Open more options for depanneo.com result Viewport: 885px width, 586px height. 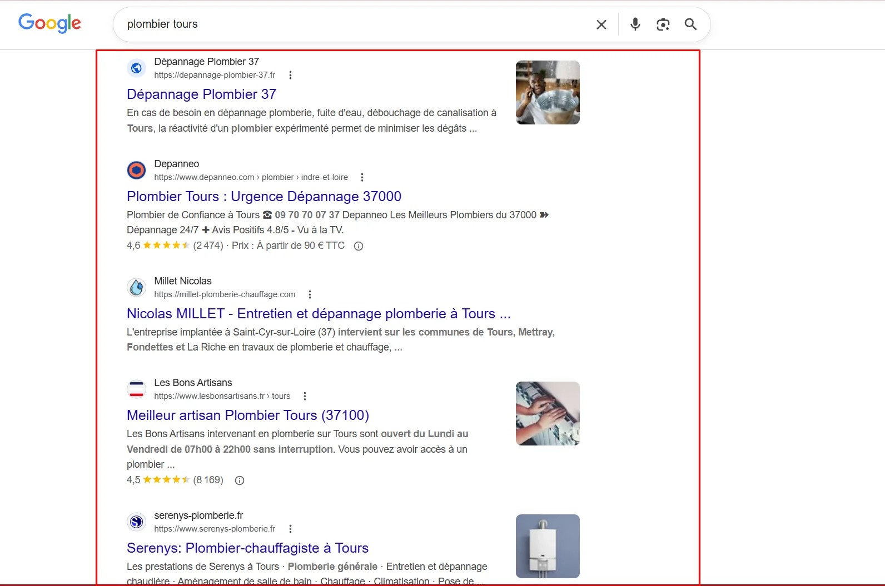pyautogui.click(x=362, y=177)
